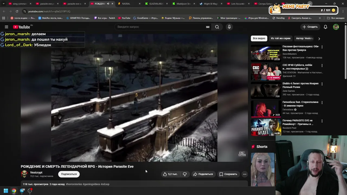Open the Гипнобаза В зимнем парке thumbnail
The height and width of the screenshot is (195, 347).
pos(266,109)
